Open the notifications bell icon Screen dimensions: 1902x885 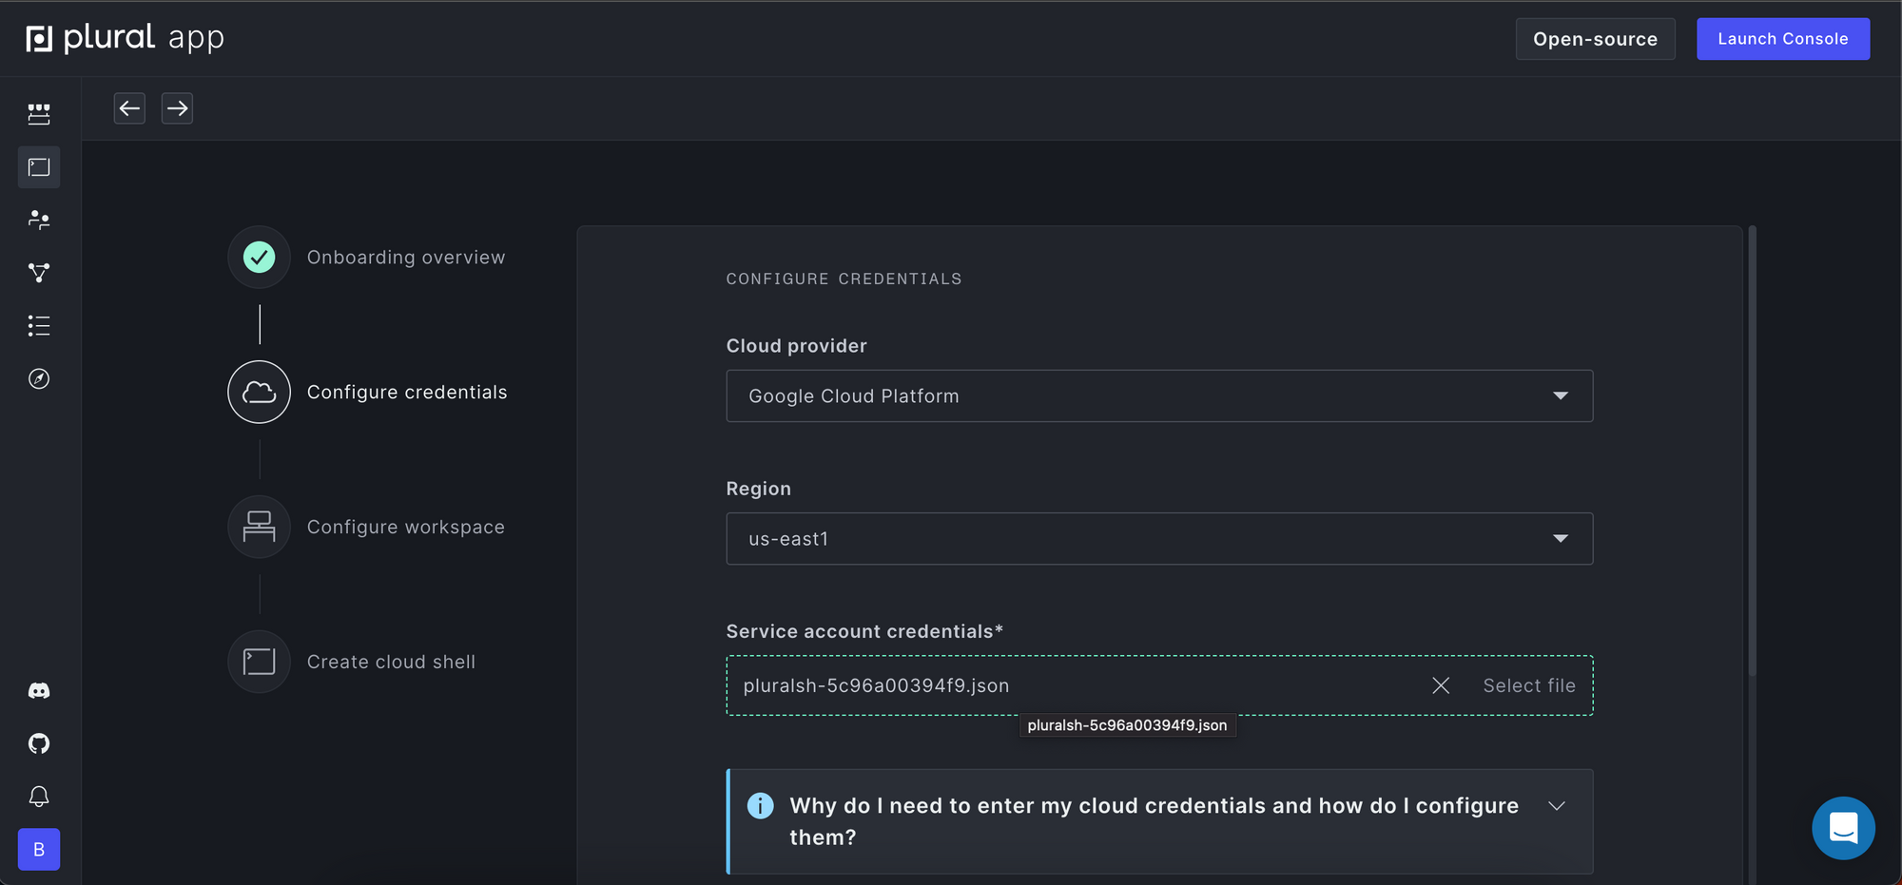point(39,797)
